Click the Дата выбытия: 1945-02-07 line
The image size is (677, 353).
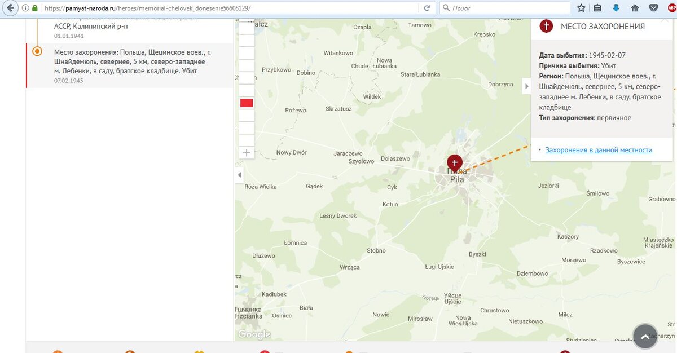[582, 55]
